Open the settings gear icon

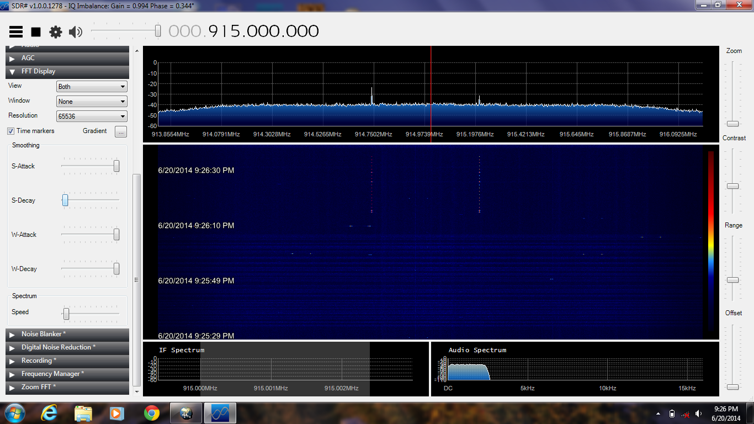tap(56, 32)
